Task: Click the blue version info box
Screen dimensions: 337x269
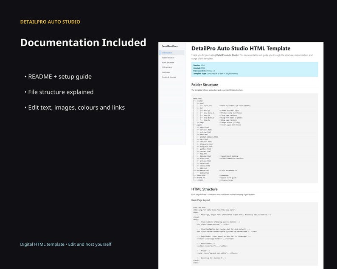Action: tap(255, 69)
